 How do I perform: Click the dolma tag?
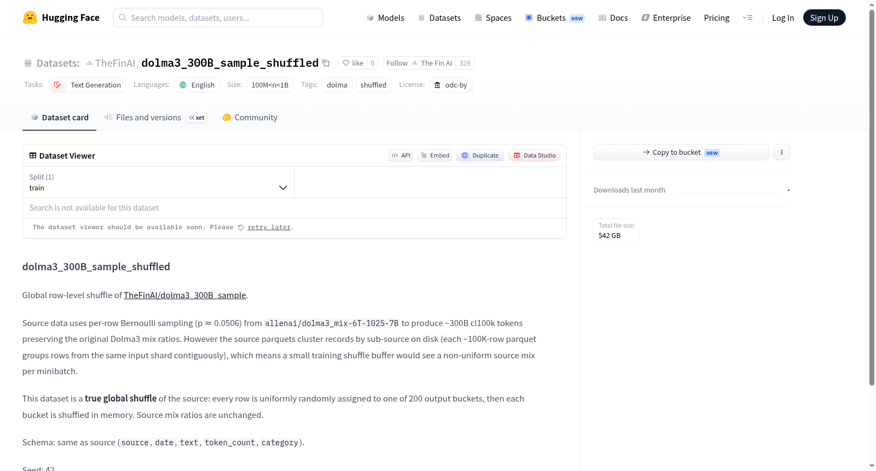(337, 85)
